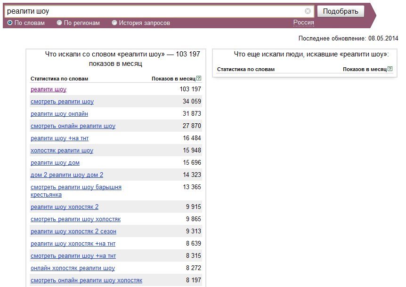Select the 'По регионам' radio button
This screenshot has width=406, height=287.
point(59,23)
